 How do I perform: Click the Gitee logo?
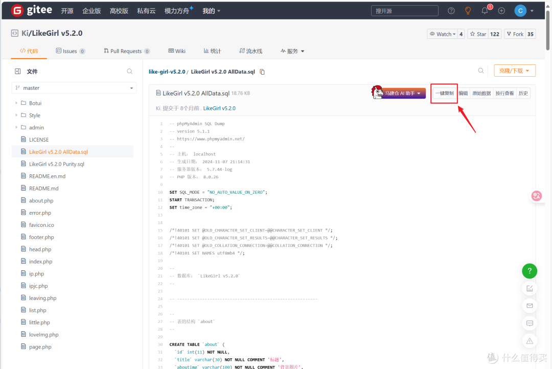[32, 10]
